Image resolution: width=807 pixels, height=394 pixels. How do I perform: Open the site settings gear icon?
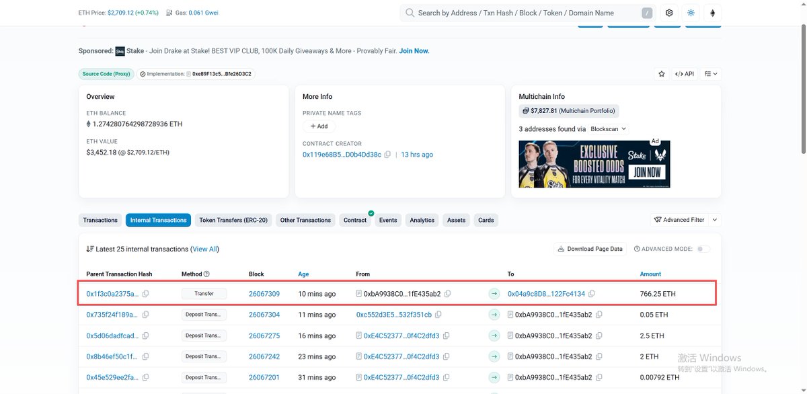[x=669, y=13]
